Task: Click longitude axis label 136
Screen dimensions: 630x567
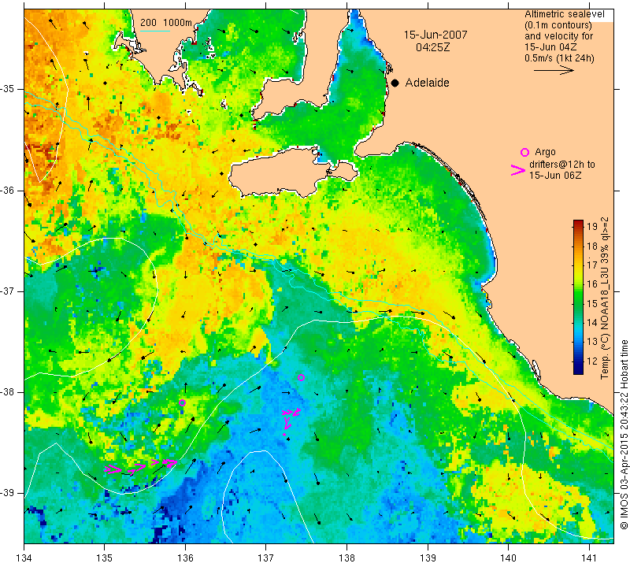Action: coord(185,558)
